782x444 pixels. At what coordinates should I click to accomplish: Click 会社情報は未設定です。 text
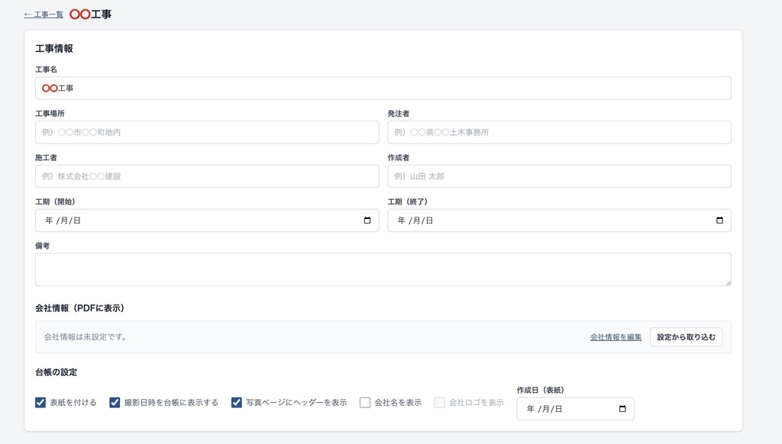(86, 337)
